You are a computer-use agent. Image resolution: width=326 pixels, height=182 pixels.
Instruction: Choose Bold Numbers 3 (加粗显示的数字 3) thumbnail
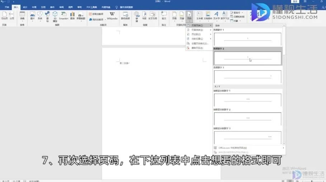click(247, 138)
